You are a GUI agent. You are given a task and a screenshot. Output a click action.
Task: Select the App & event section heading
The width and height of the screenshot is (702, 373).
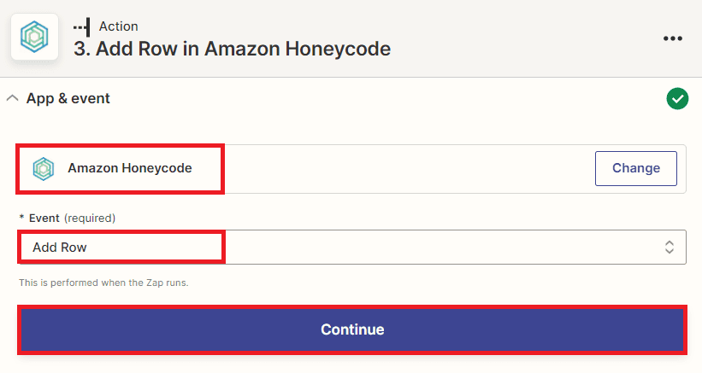tap(68, 98)
